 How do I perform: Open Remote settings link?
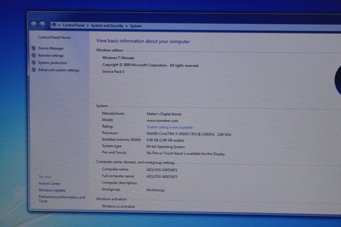(x=51, y=56)
